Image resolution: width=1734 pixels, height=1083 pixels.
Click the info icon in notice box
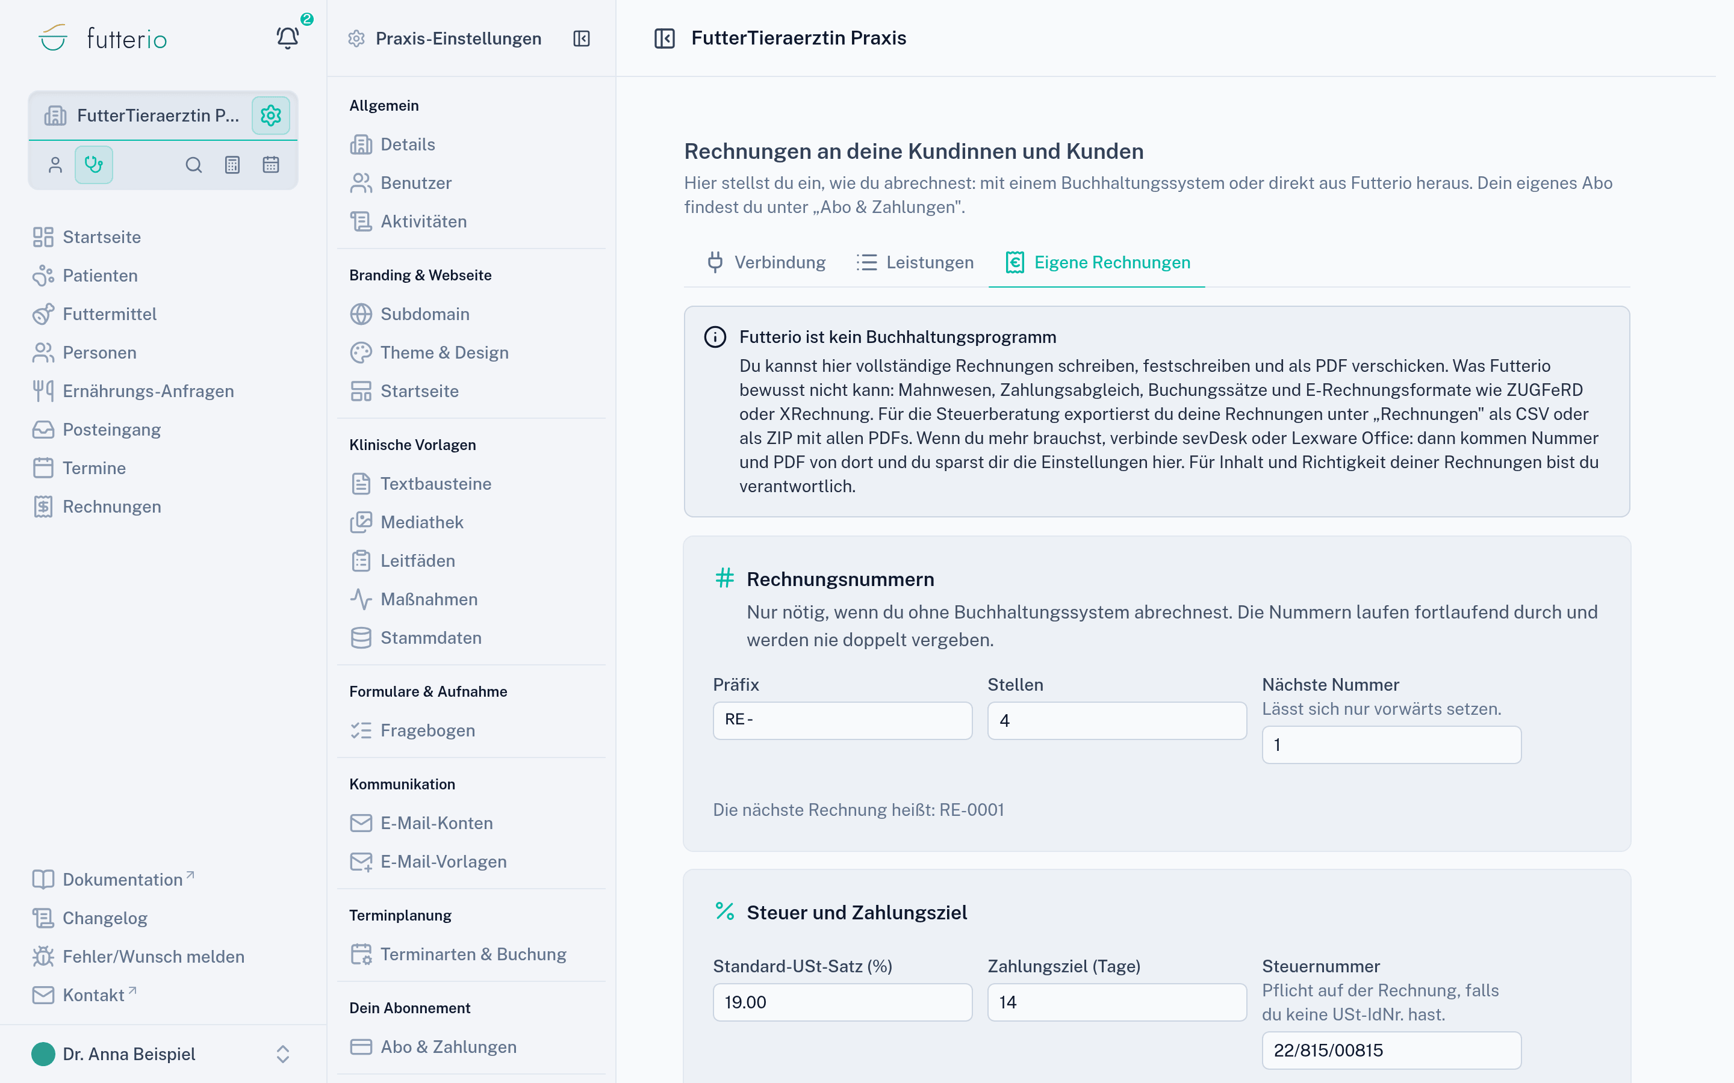click(715, 337)
